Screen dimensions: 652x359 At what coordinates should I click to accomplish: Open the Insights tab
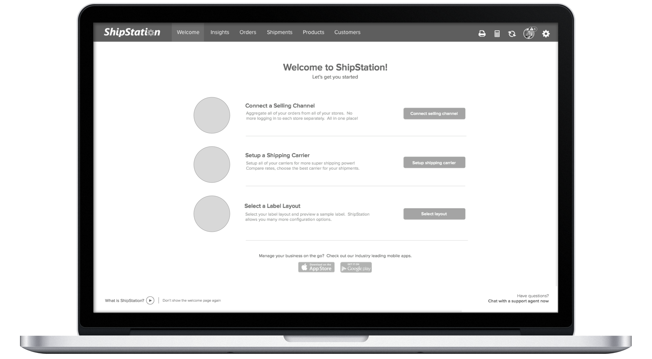click(220, 32)
